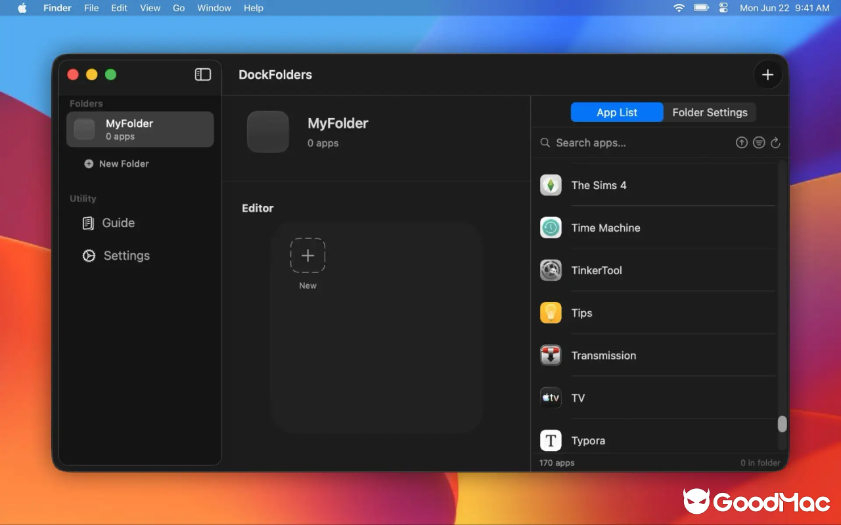Click the Wi-Fi status icon

tap(679, 8)
